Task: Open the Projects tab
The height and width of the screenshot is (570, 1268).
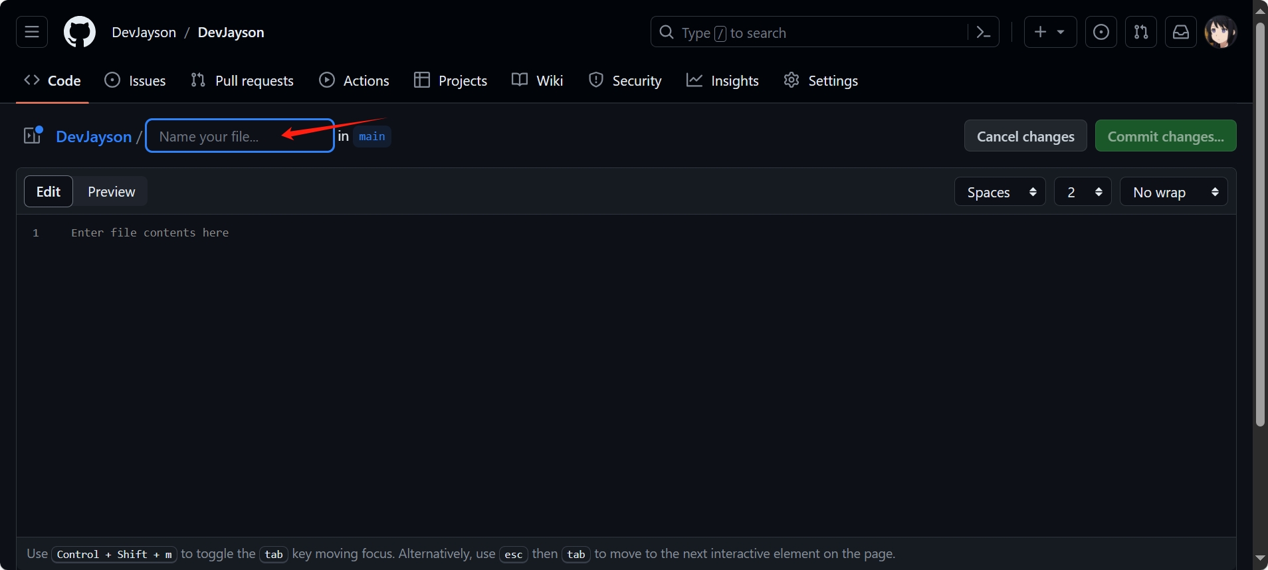Action: tap(451, 80)
